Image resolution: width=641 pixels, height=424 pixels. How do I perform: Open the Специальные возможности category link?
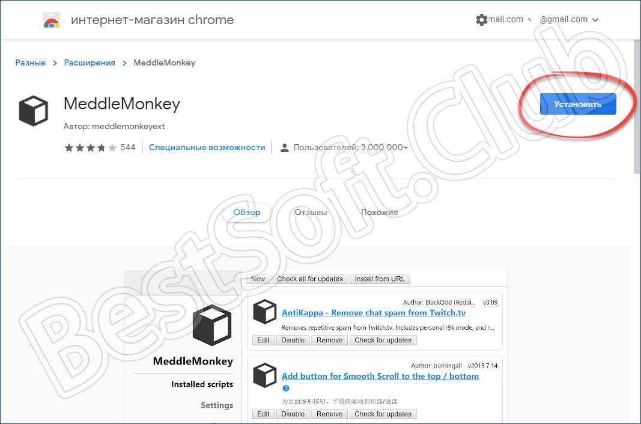(207, 147)
